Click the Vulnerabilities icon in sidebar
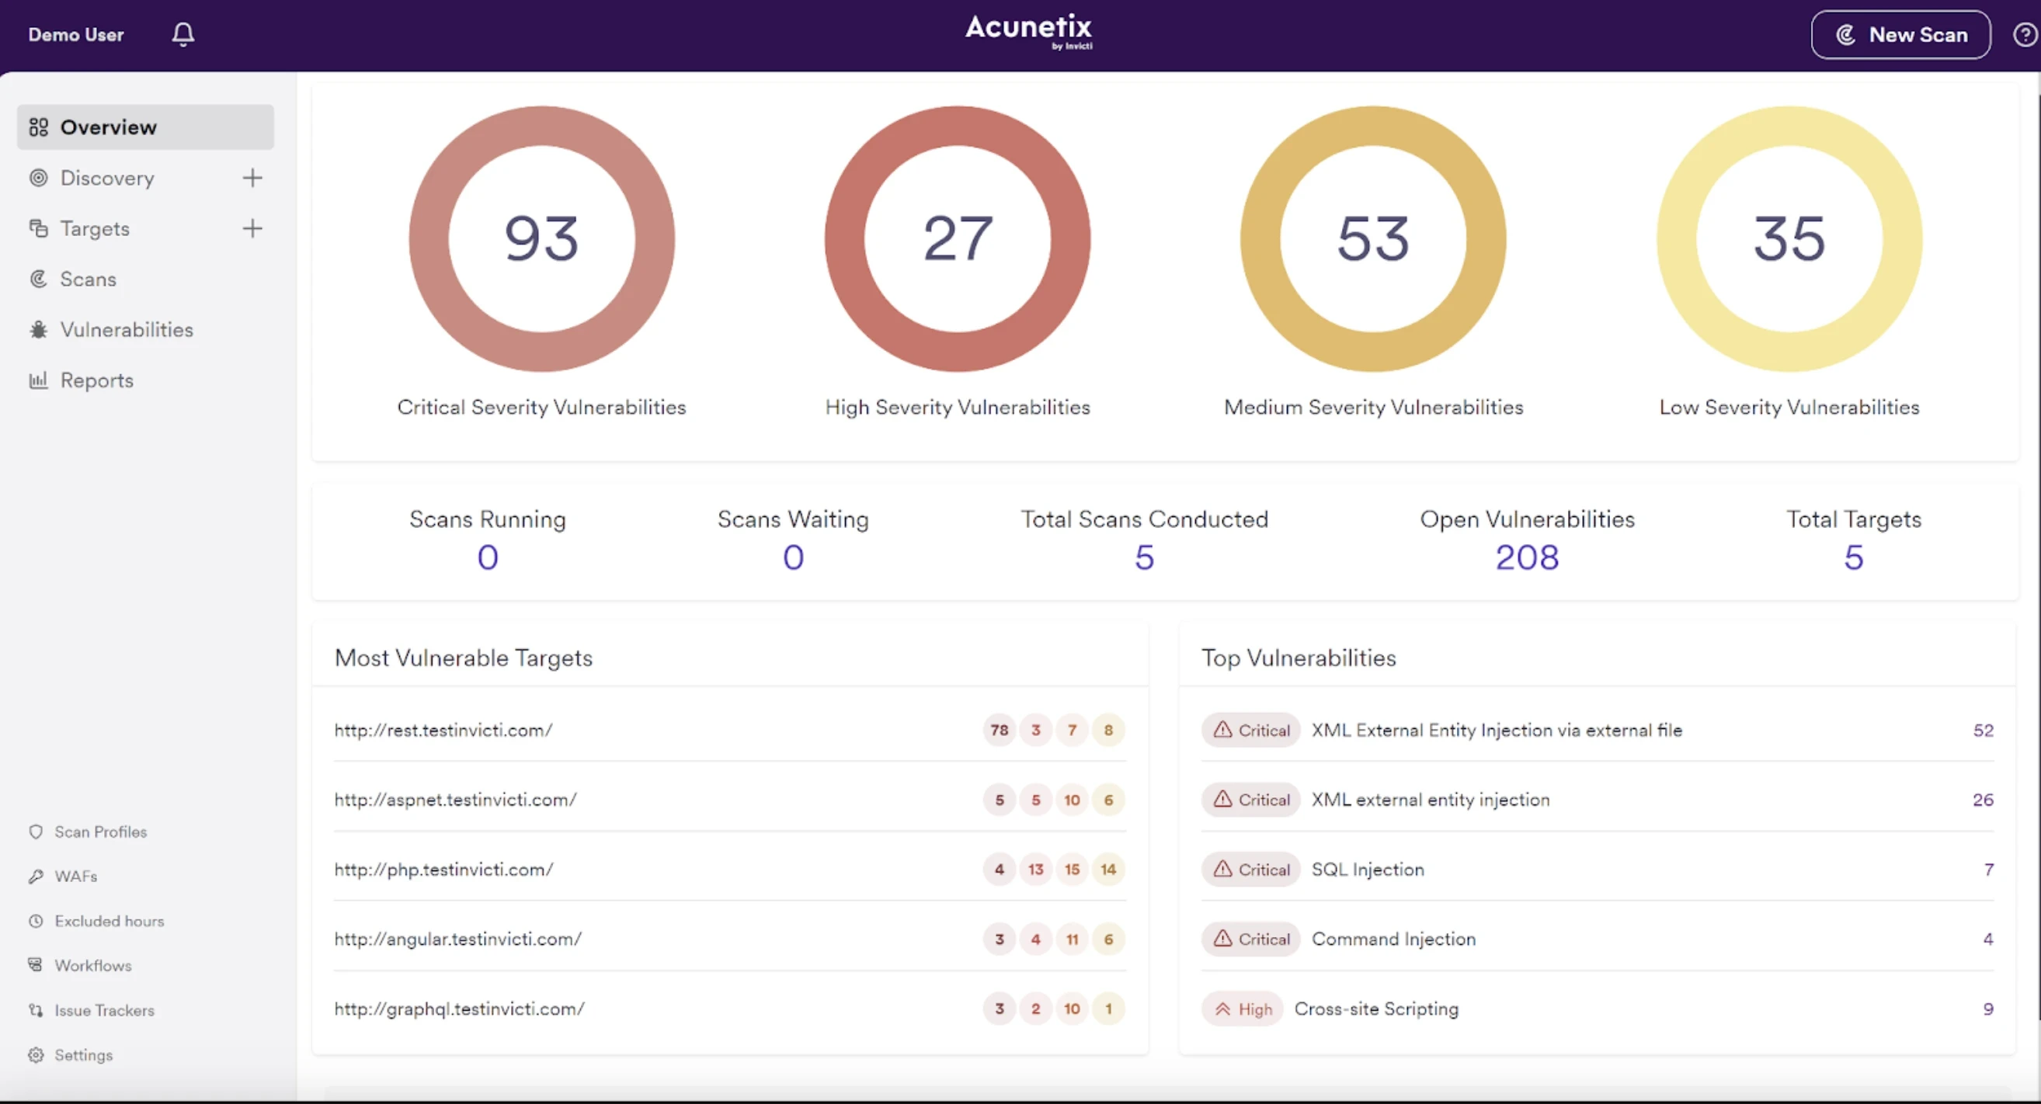This screenshot has width=2041, height=1104. [37, 328]
